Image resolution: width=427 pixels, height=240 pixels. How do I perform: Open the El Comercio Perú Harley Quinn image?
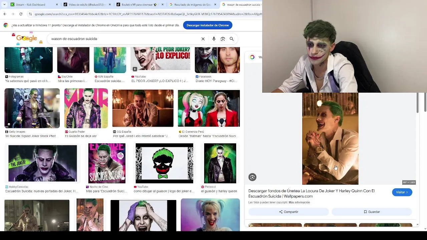[x=209, y=108]
